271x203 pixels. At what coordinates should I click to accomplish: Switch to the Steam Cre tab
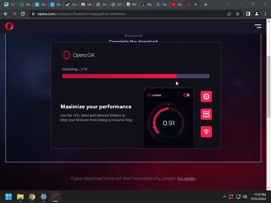(x=71, y=4)
